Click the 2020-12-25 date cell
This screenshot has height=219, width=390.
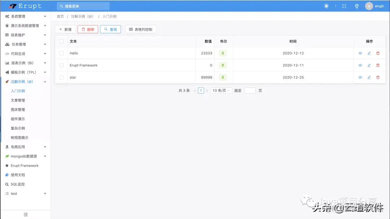293,77
